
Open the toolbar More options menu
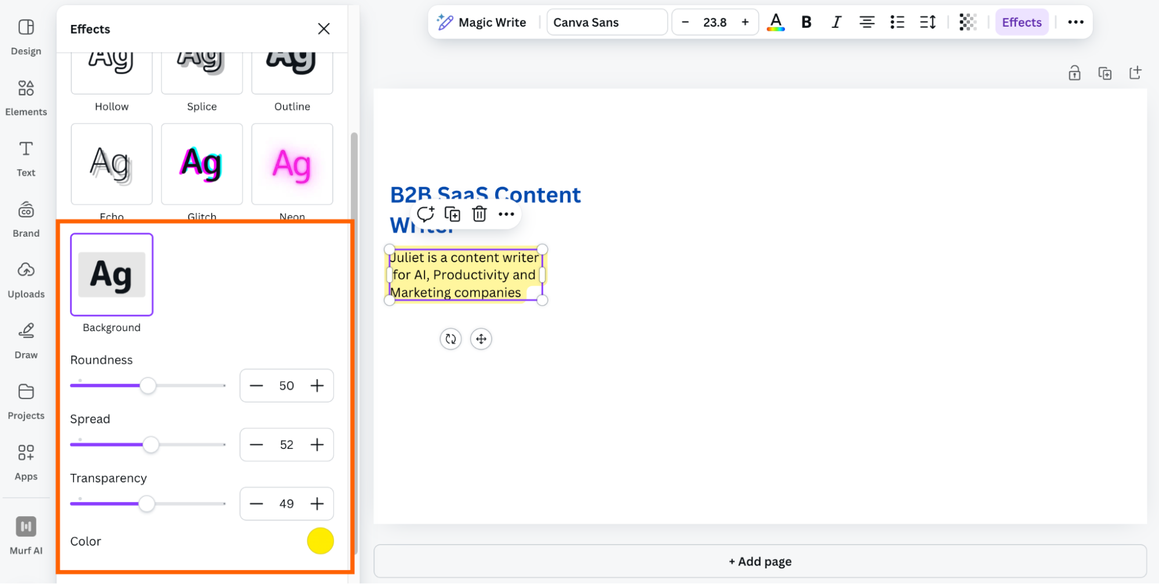[1076, 23]
